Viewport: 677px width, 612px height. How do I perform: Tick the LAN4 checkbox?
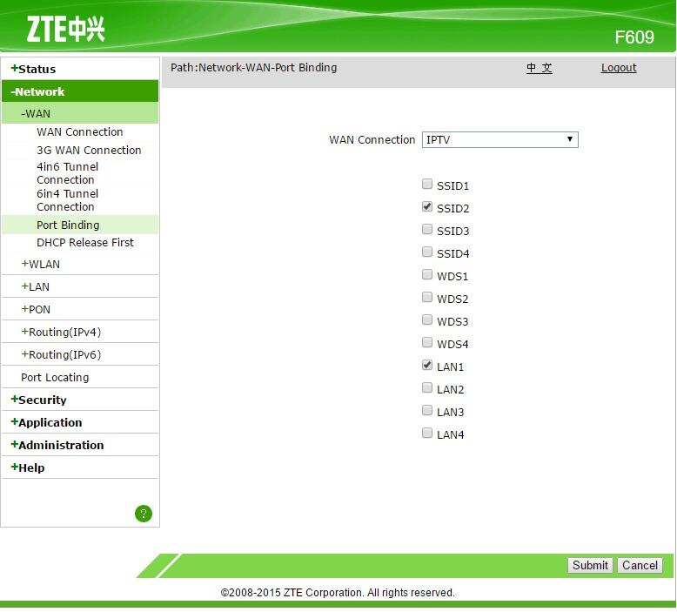(427, 433)
